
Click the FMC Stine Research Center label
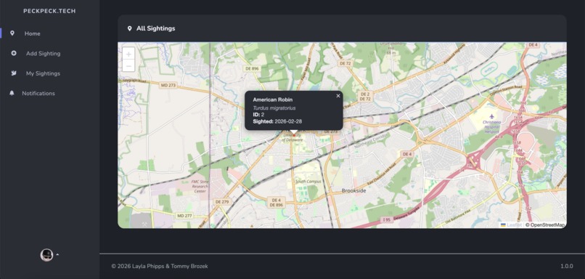point(200,186)
